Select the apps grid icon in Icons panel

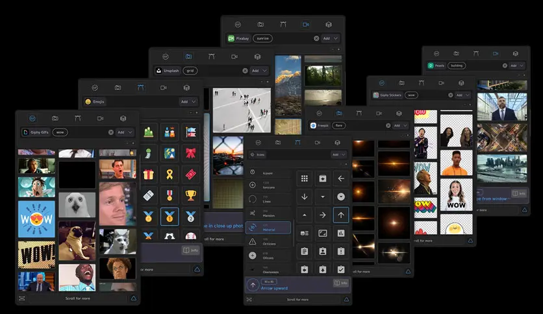[x=305, y=178]
